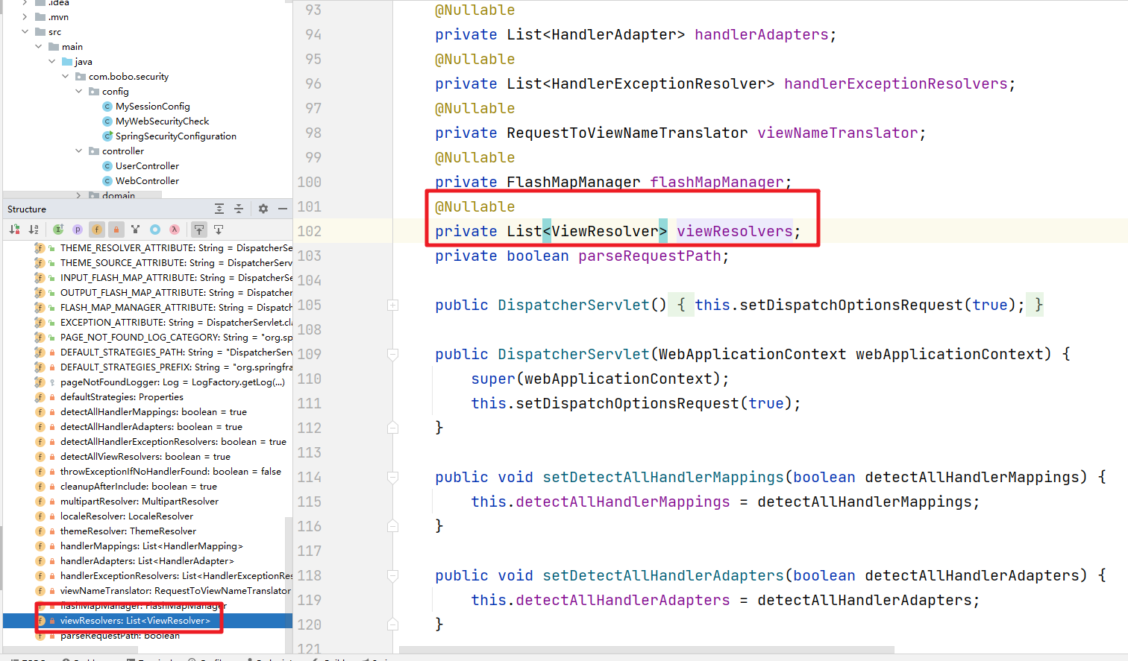Screen dimensions: 1128x661
Task: Toggle Sort Alphabetically in Structure toolbar
Action: click(x=34, y=230)
